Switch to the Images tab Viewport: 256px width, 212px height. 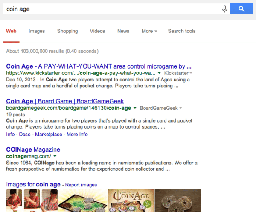[x=37, y=31]
